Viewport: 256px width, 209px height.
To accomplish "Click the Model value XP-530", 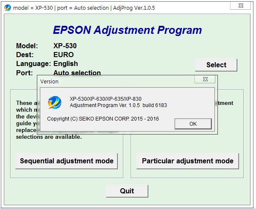I will point(65,46).
